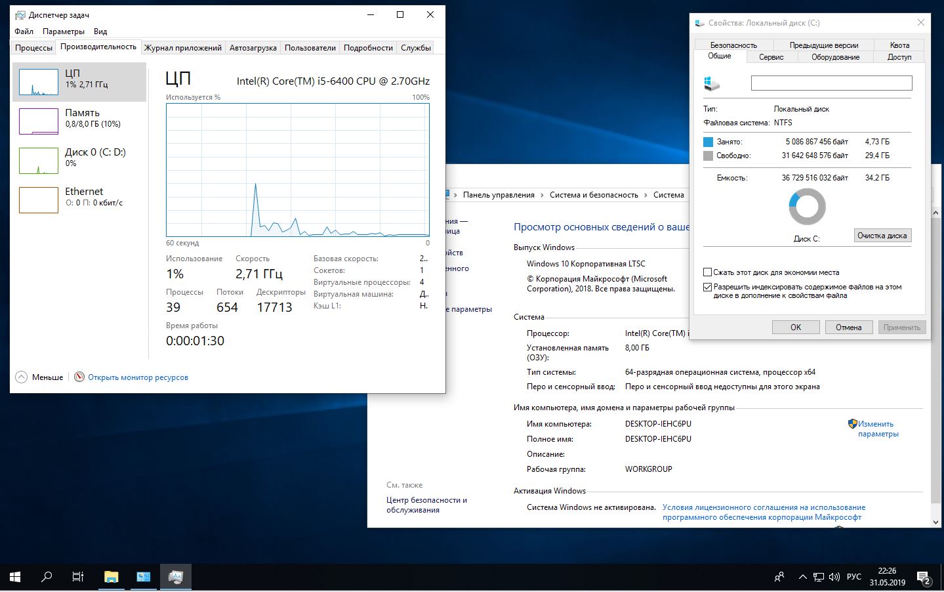Switch to the Производительность tab
This screenshot has width=944, height=592.
coord(98,47)
